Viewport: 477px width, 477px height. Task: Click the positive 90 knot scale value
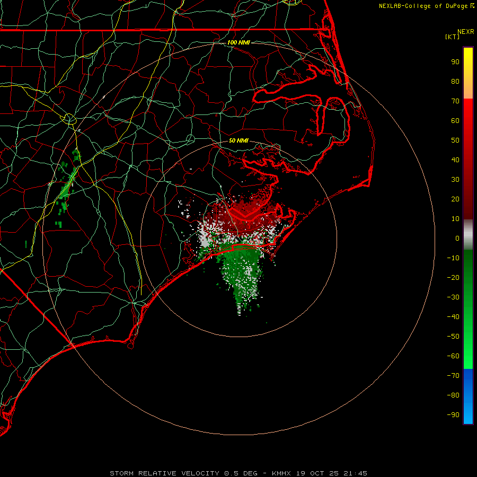455,62
